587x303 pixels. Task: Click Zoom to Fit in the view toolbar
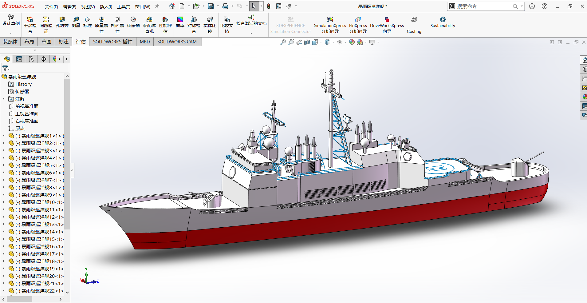(x=283, y=42)
